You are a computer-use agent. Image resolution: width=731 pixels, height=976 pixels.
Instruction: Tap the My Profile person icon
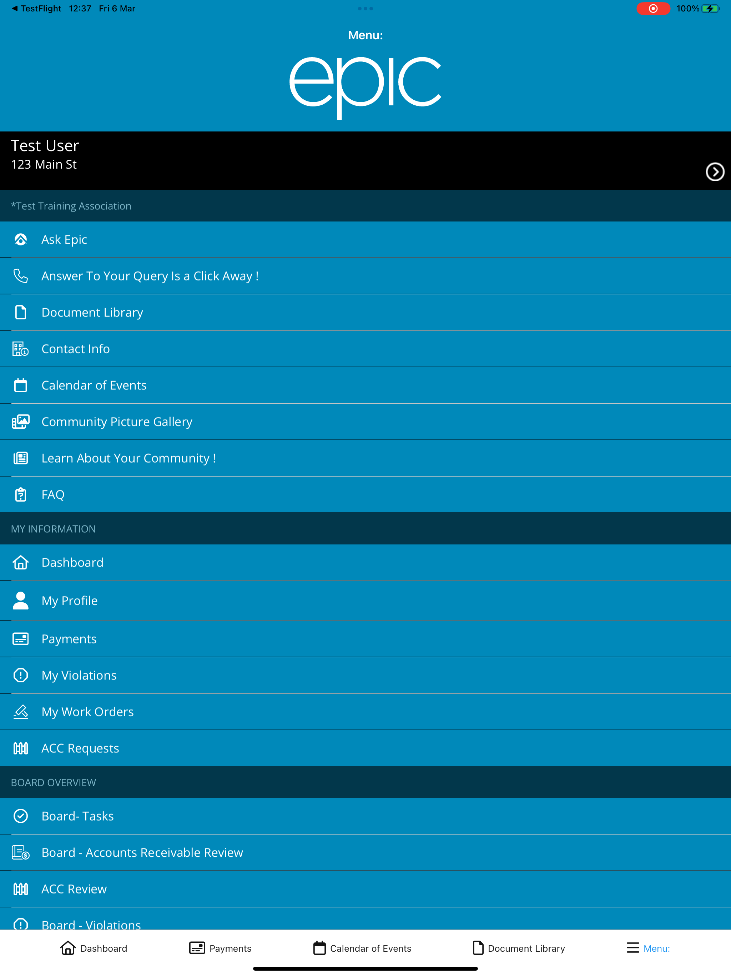[21, 601]
